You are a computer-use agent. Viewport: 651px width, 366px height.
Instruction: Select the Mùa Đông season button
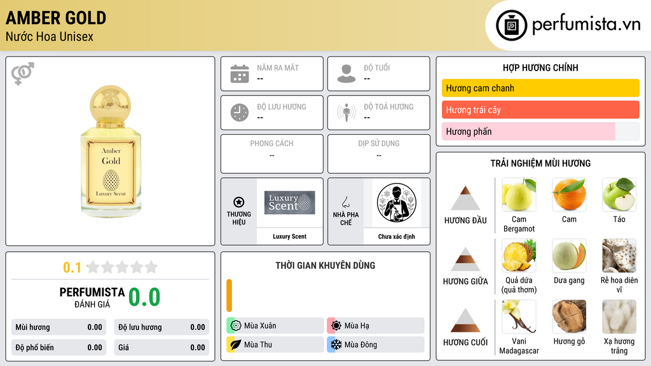coord(376,344)
